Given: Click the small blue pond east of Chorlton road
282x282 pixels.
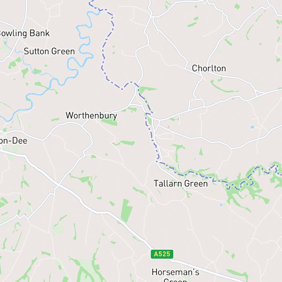Looking at the screenshot, I should (253, 127).
